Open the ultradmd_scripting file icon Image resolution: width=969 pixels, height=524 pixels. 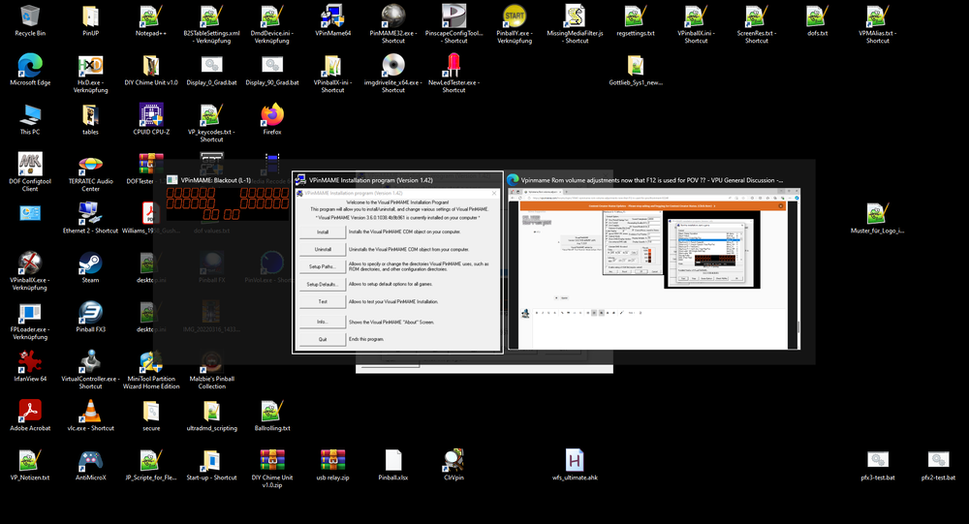(x=211, y=412)
